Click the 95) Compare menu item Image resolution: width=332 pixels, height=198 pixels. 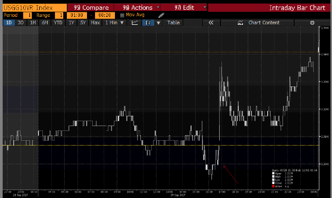click(x=91, y=8)
